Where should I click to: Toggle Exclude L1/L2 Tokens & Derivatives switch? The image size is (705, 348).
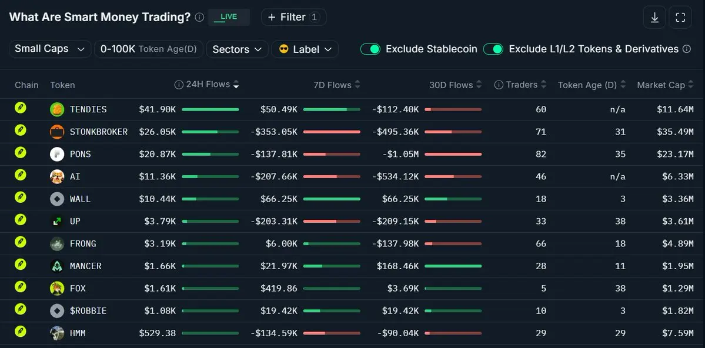493,49
